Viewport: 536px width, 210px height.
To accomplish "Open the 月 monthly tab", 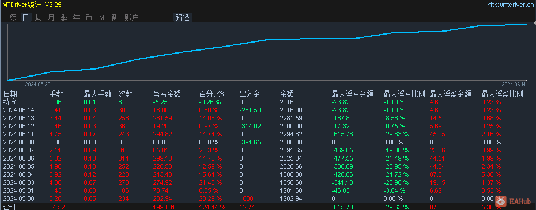I will pyautogui.click(x=51, y=17).
